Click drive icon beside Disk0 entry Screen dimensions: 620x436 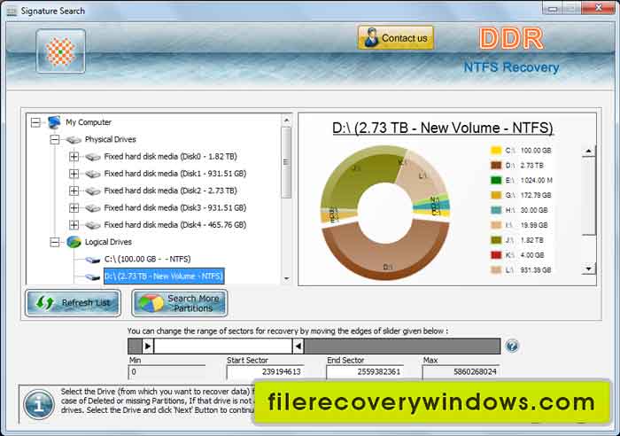92,157
